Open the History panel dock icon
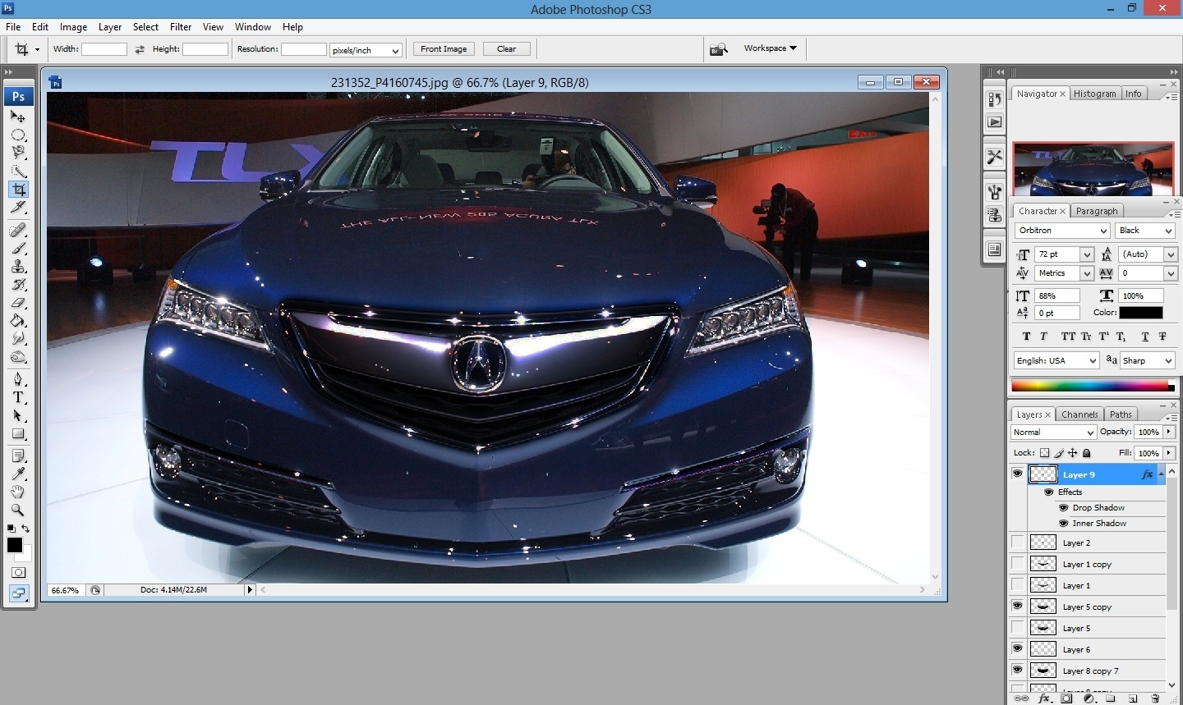Image resolution: width=1183 pixels, height=705 pixels. pos(994,99)
